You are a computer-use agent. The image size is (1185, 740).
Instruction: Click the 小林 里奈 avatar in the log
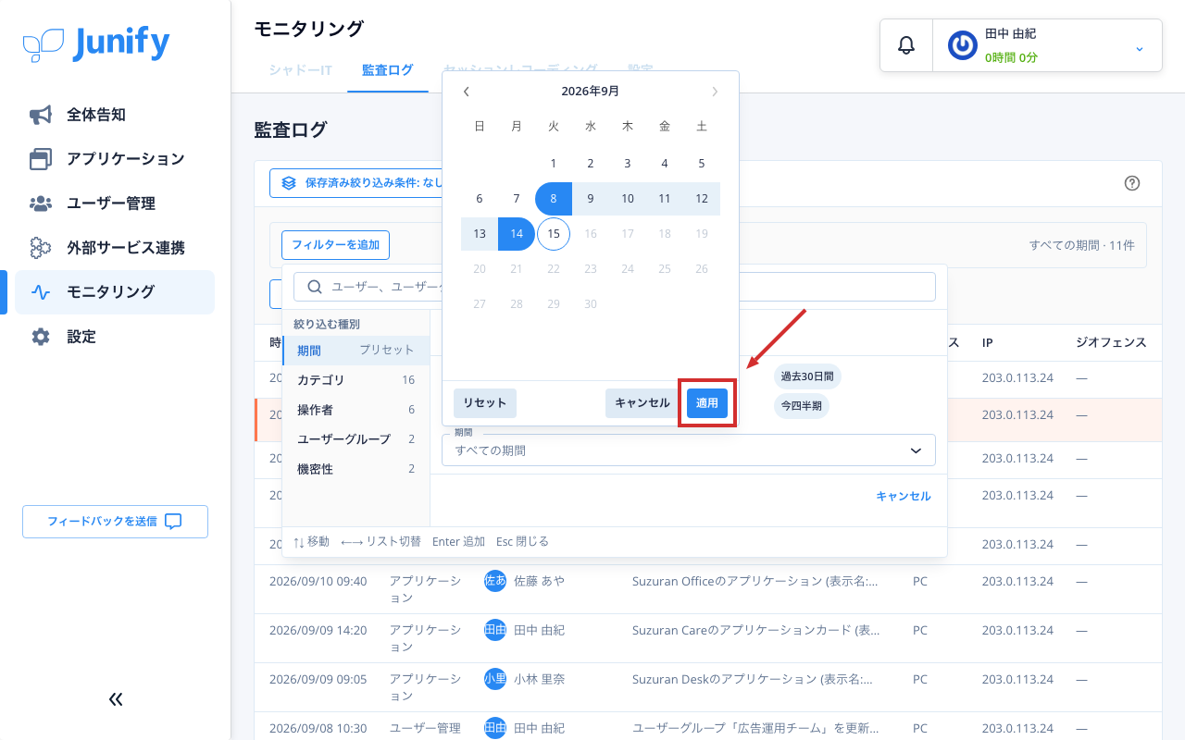495,679
